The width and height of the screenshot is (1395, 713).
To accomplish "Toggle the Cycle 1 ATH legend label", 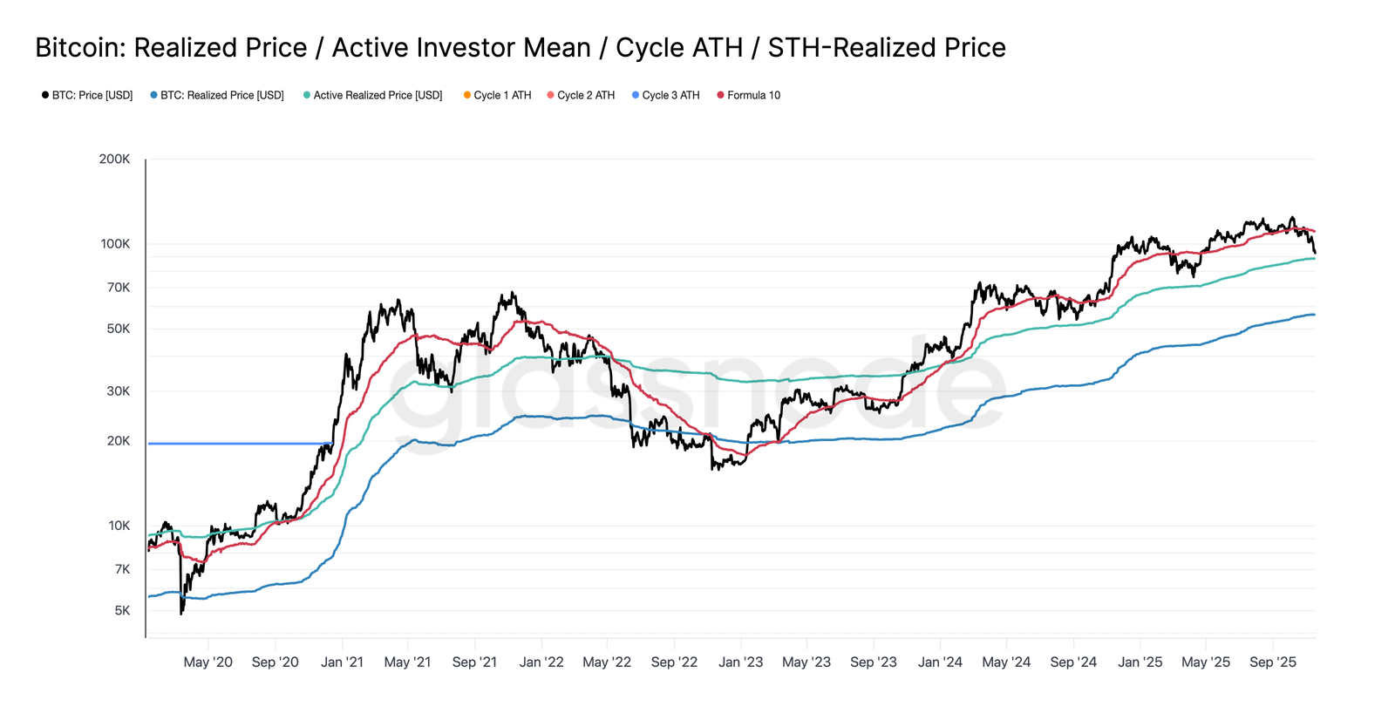I will 502,95.
